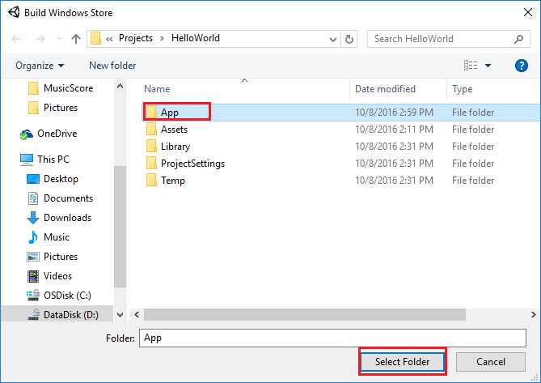
Task: Sort by Date modified column header
Action: 385,89
